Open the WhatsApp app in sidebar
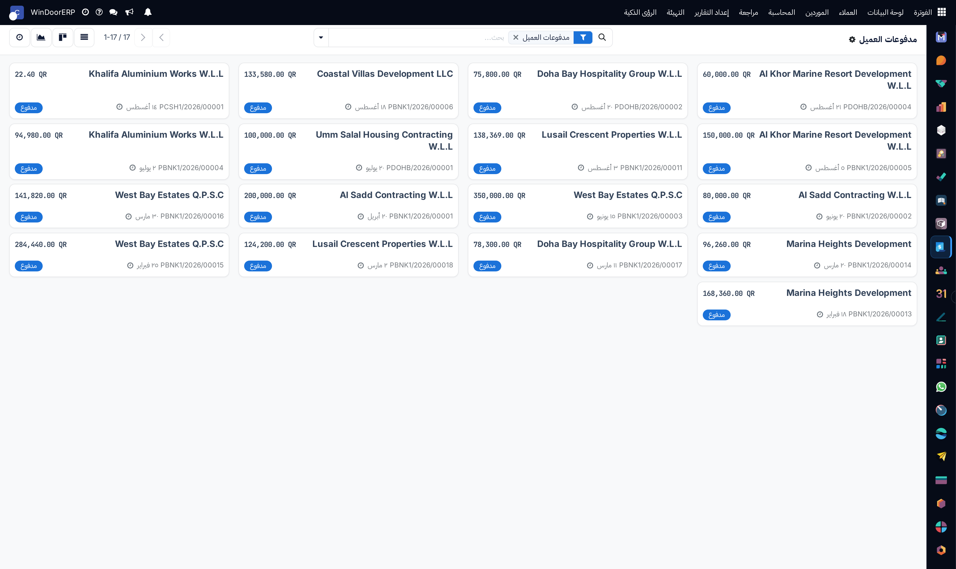Screen dimensions: 956x569 [x=941, y=387]
